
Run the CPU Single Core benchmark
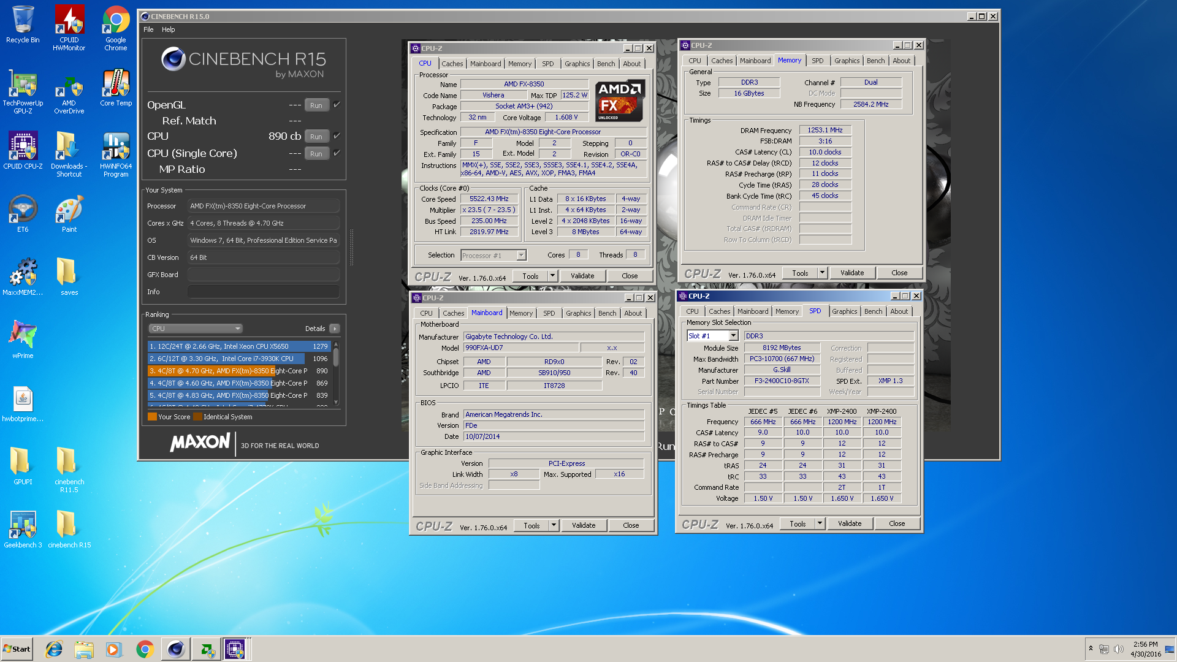coord(316,153)
